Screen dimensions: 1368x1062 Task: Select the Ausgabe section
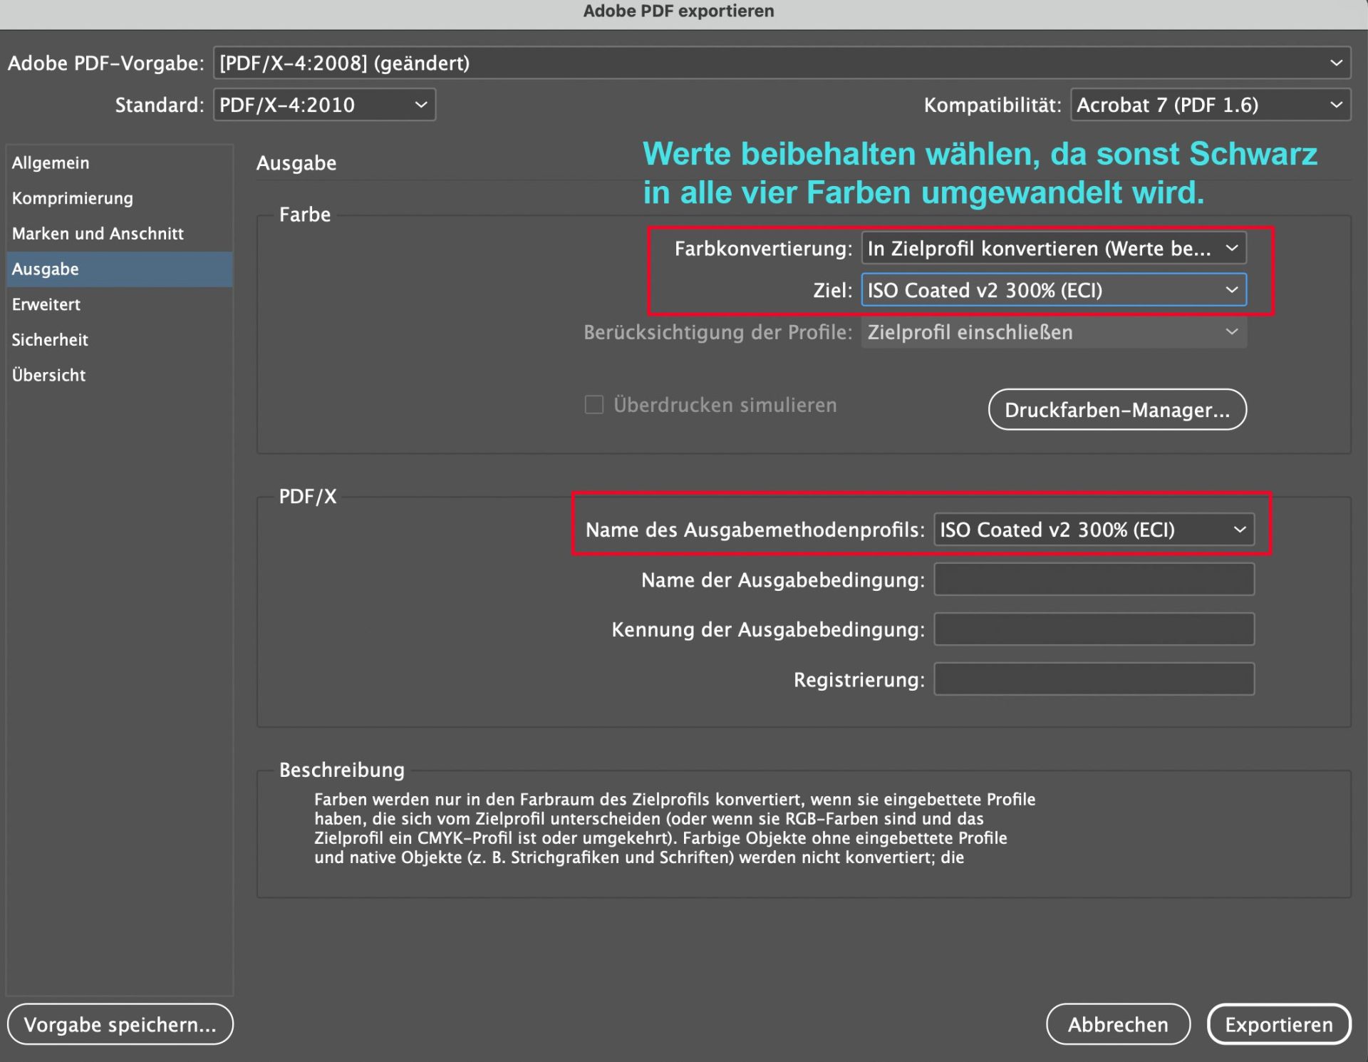(120, 269)
